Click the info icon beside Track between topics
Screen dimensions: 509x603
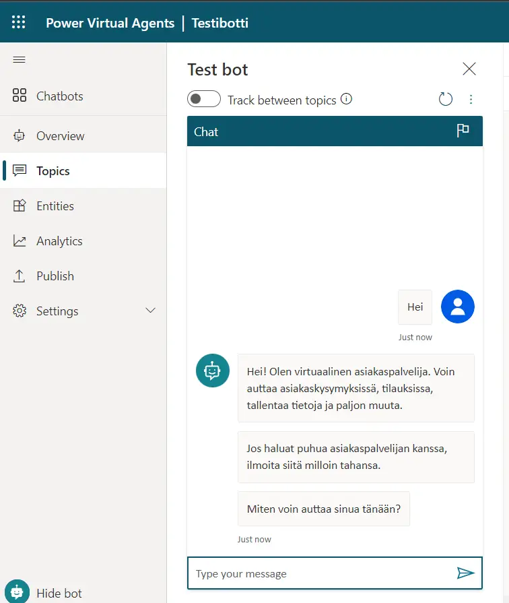[346, 100]
